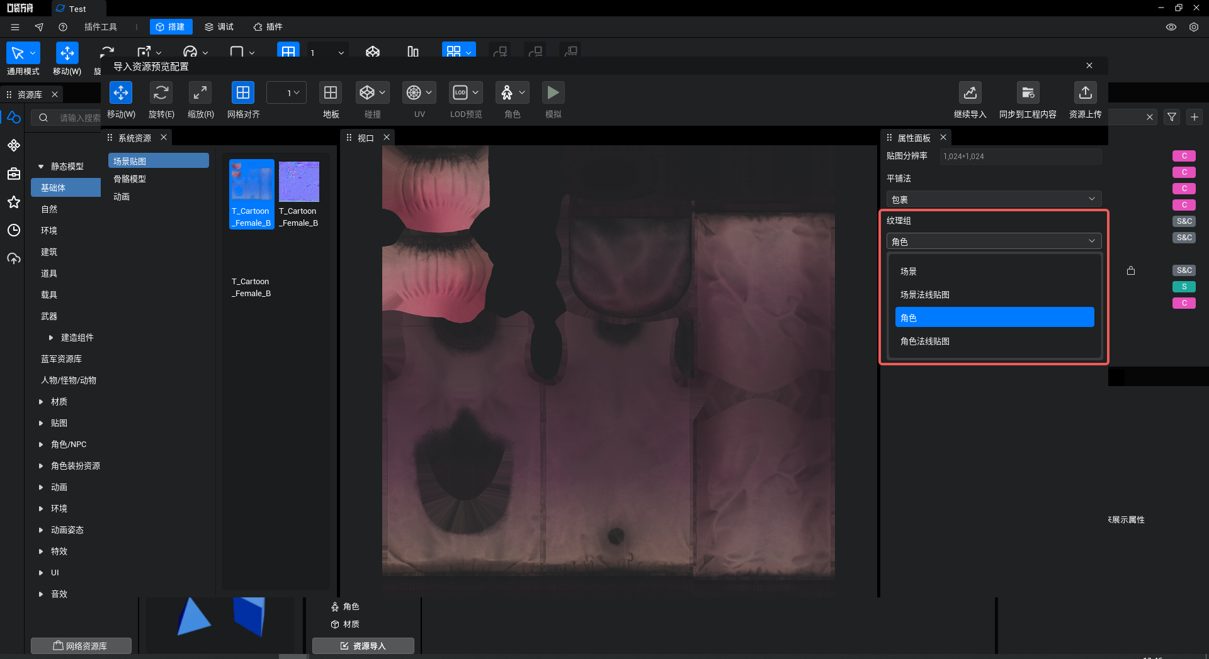Switch to the 调试 debug tab
Viewport: 1209px width, 659px height.
tap(219, 27)
